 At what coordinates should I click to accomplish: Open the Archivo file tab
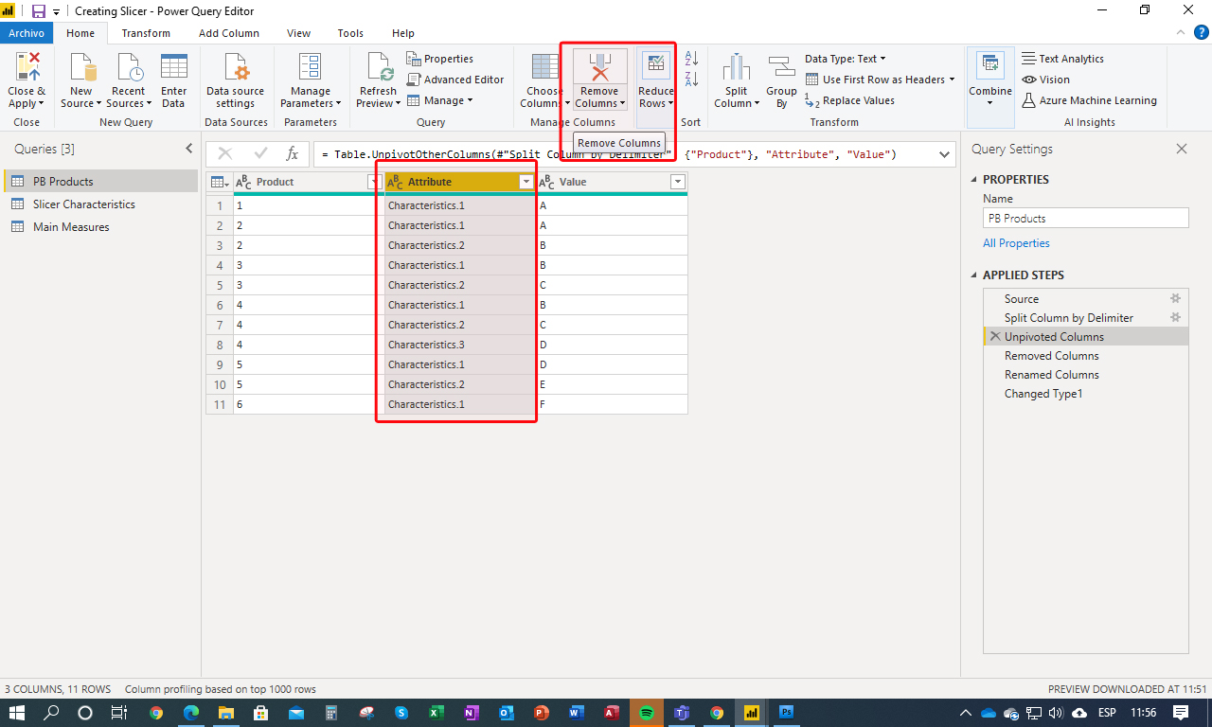(x=27, y=33)
